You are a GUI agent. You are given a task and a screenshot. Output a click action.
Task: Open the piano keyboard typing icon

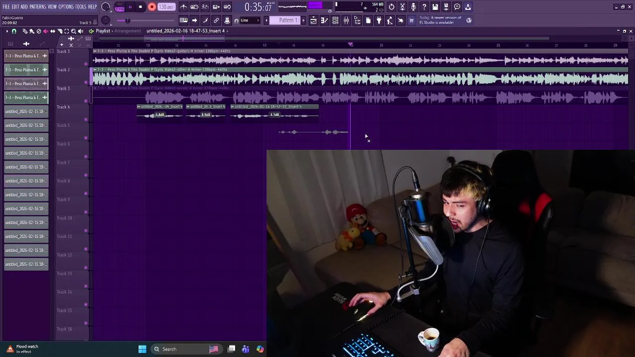[x=184, y=20]
